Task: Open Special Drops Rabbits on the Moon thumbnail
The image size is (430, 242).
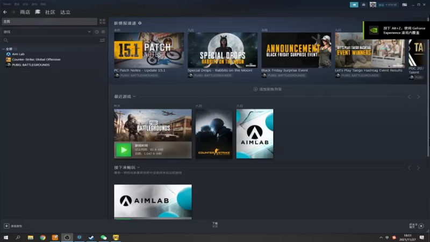Action: coord(223,50)
